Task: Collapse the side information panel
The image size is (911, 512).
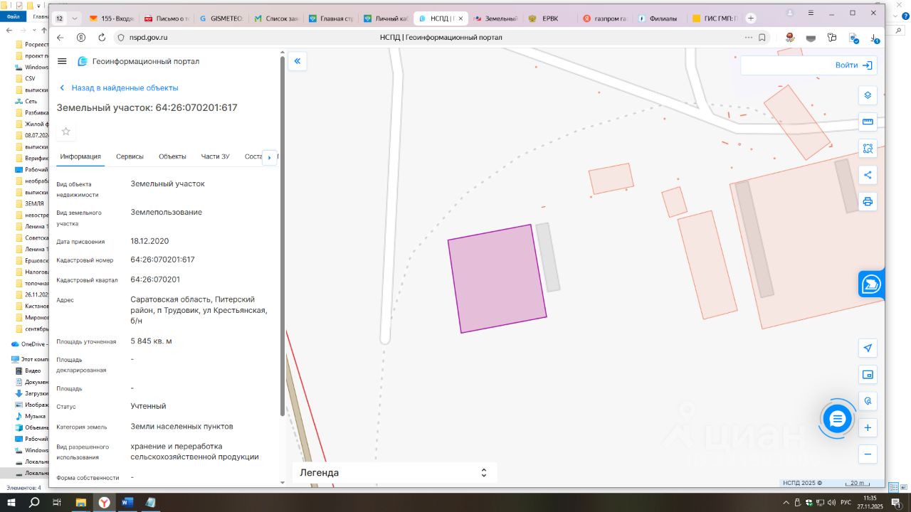Action: tap(297, 61)
